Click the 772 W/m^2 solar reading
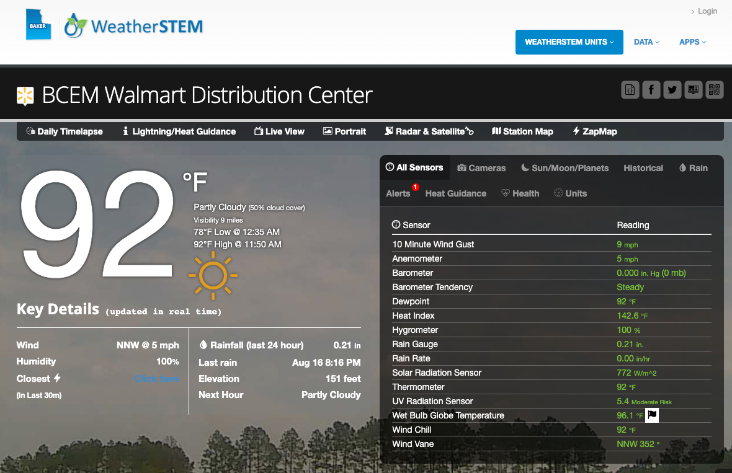 tap(636, 373)
